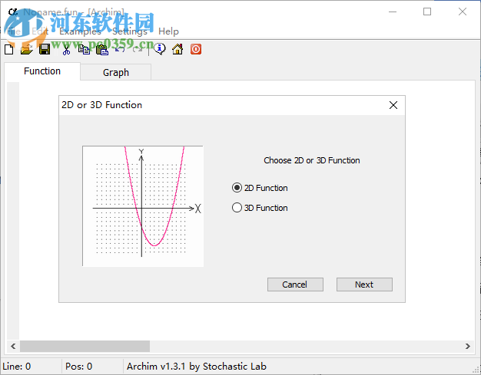Maximize the Archim window
The image size is (481, 375).
427,12
